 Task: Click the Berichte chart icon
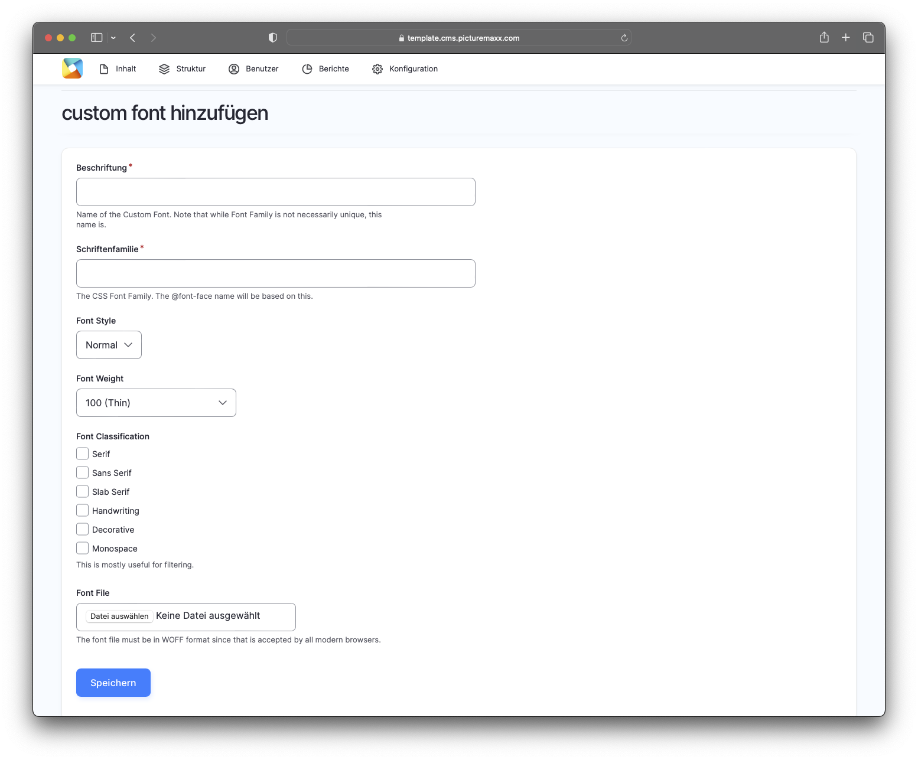tap(307, 69)
